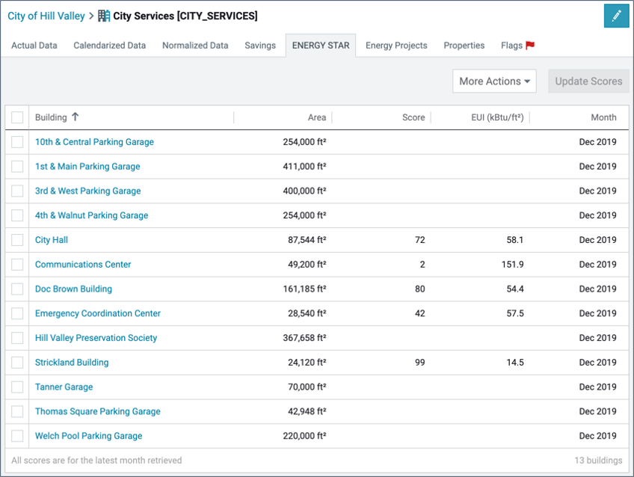Screen dimensions: 634x477
Task: Click the building icon beside City Services
Action: tap(104, 16)
